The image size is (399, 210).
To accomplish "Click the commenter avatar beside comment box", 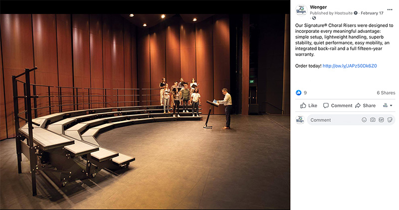I will click(x=300, y=120).
